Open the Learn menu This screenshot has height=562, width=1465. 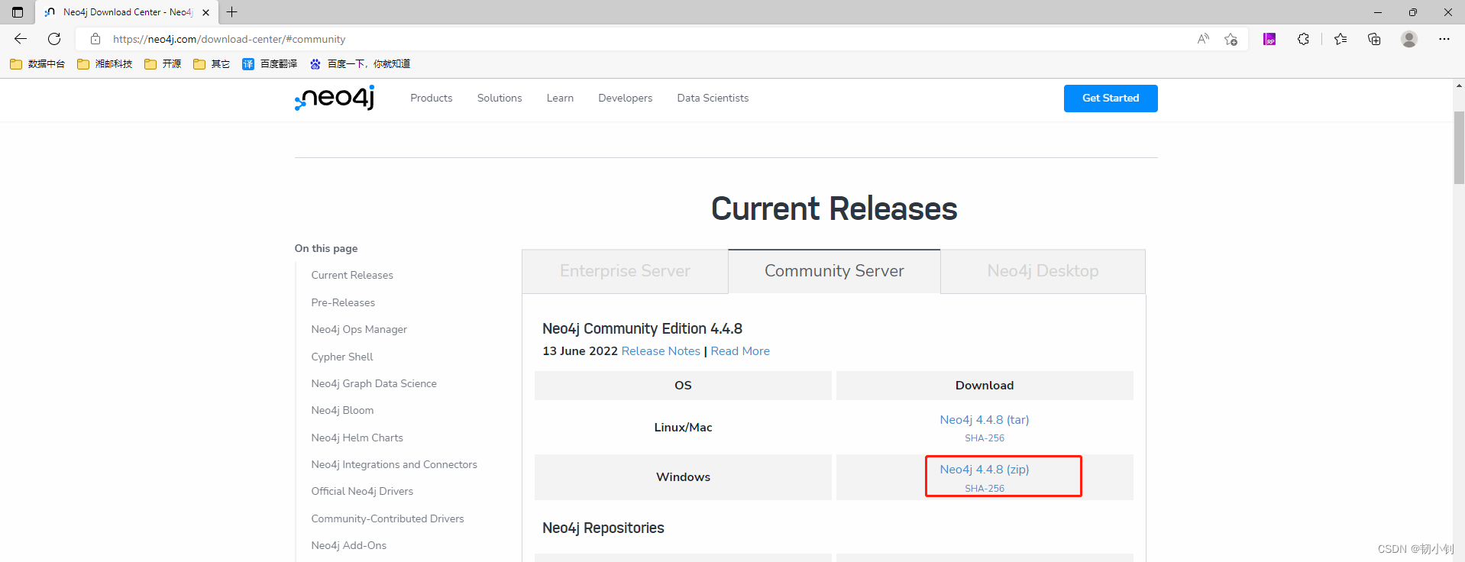[x=560, y=98]
